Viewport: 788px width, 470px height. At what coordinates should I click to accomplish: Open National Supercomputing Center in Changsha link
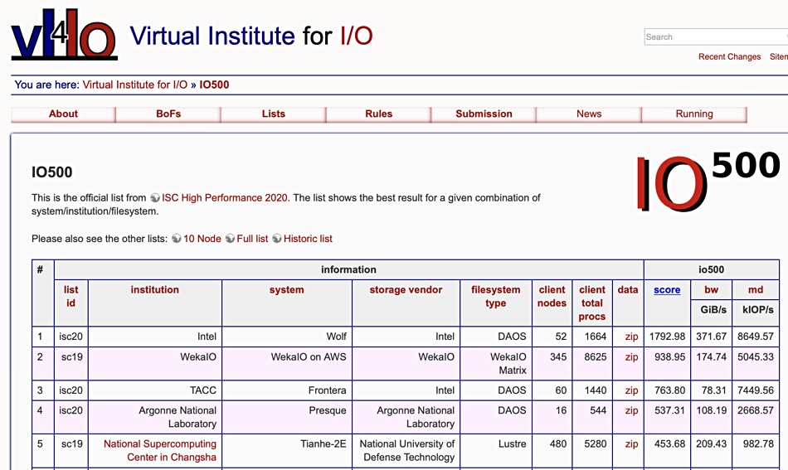(x=160, y=450)
